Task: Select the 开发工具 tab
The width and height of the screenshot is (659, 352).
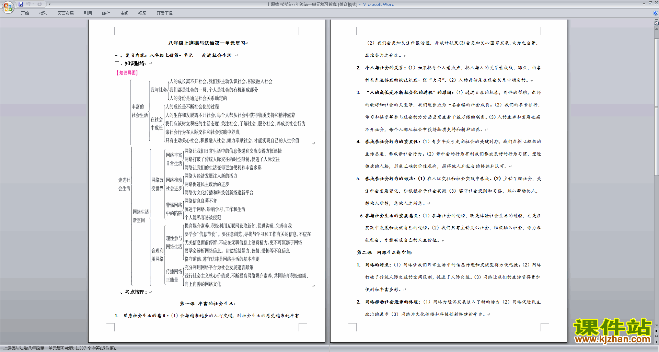Action: [x=165, y=13]
